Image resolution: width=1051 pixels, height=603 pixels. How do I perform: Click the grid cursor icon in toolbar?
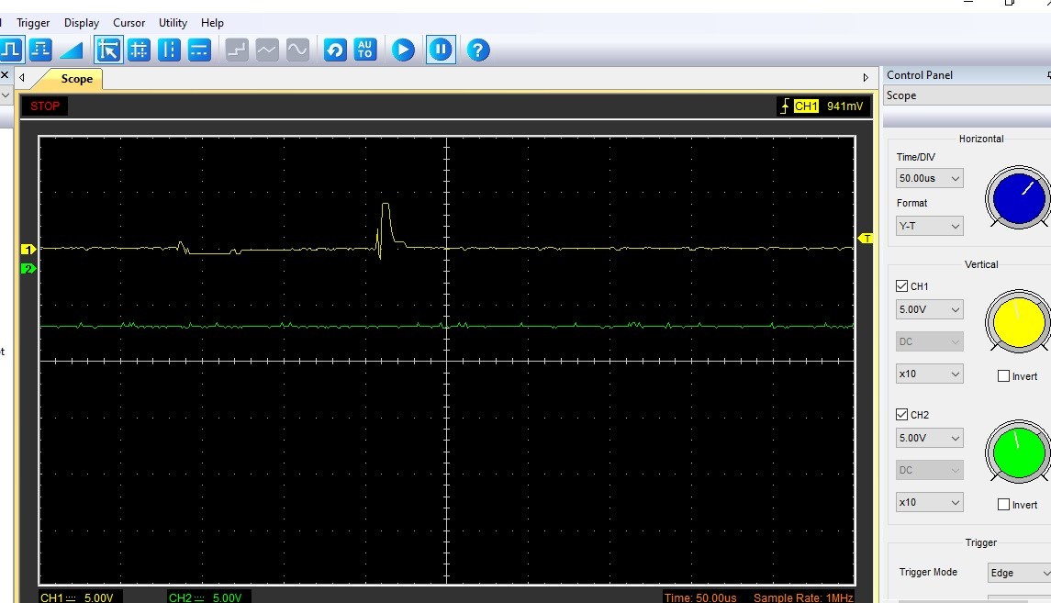pyautogui.click(x=139, y=50)
